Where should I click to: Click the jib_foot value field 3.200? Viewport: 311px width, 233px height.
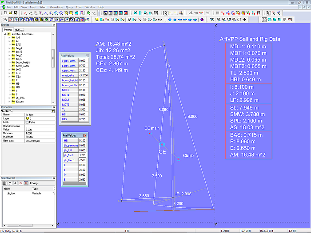click(82, 155)
